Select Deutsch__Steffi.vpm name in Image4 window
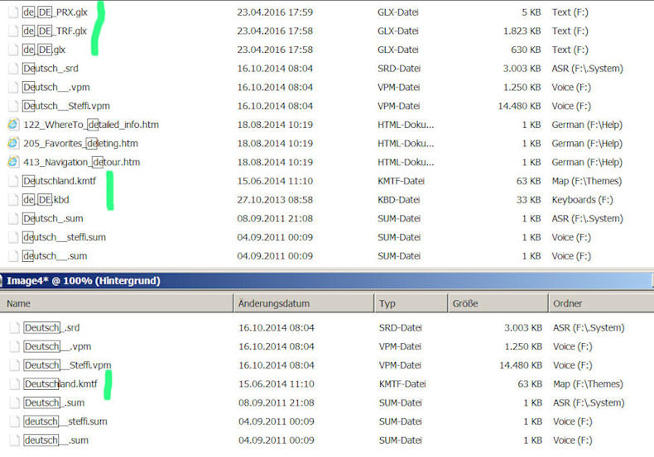 pyautogui.click(x=68, y=365)
